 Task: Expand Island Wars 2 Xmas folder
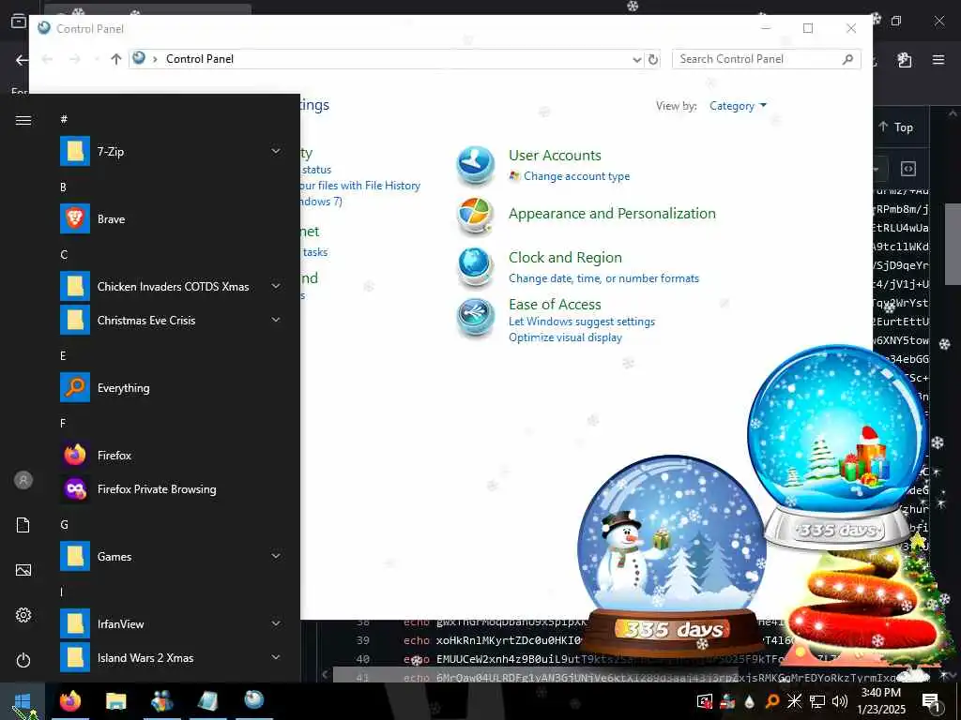click(x=276, y=657)
